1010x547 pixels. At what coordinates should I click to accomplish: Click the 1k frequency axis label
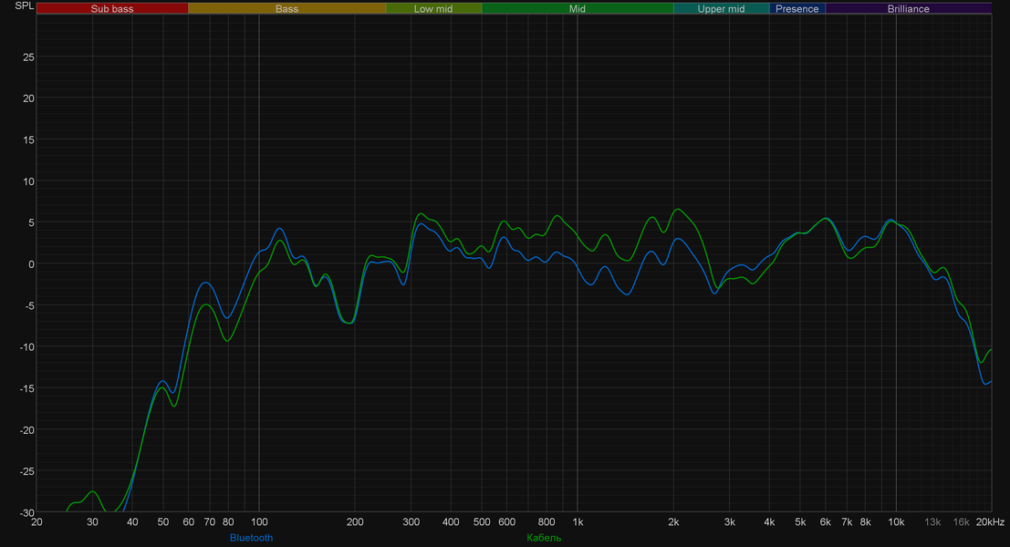coord(578,521)
